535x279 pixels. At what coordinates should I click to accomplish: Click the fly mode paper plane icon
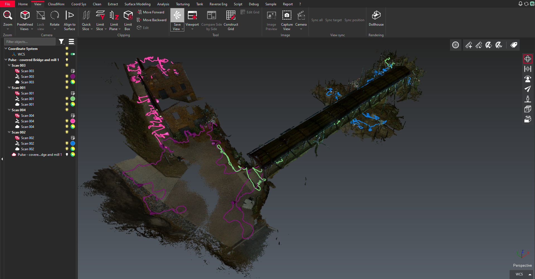point(527,89)
